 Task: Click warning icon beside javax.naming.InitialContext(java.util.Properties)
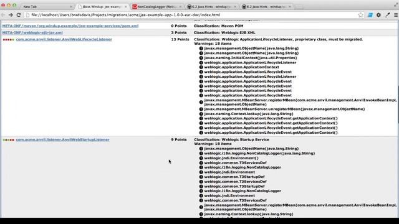pyautogui.click(x=201, y=58)
